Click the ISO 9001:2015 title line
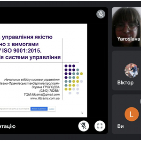The width and height of the screenshot is (141, 141). [x=21, y=51]
